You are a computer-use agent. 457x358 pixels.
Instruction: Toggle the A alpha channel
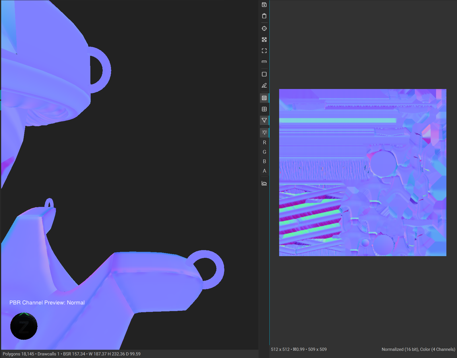click(x=265, y=171)
